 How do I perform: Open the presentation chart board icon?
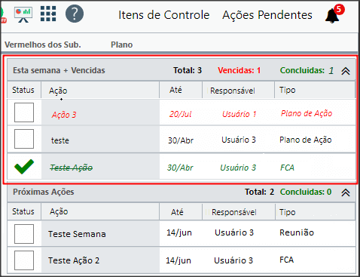[x=23, y=14]
